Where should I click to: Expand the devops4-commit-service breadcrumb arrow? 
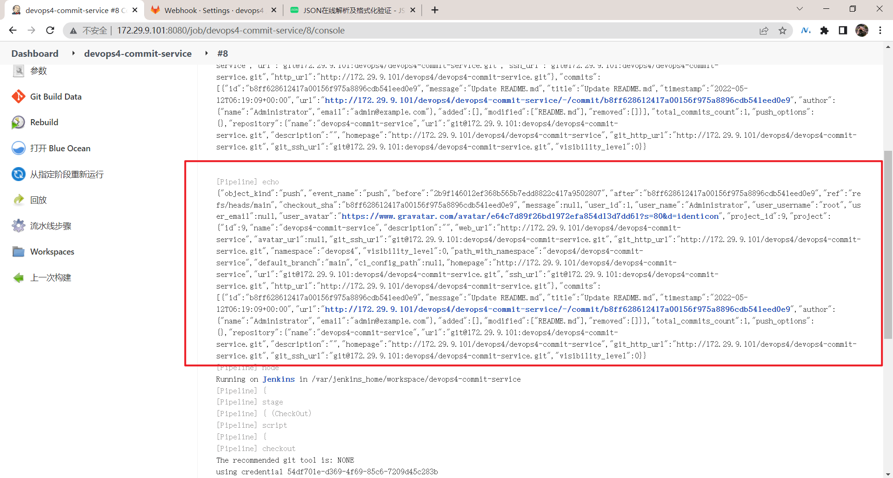[x=206, y=54]
